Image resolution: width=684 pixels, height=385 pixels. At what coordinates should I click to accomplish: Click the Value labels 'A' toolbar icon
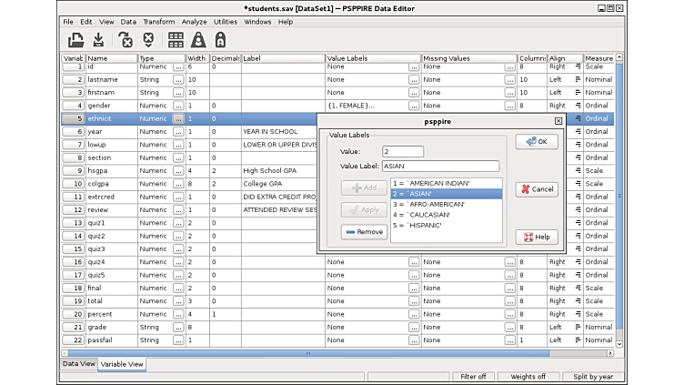coord(220,40)
